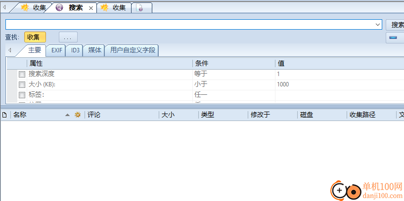Open the first 收集 tab with star icon
The image size is (404, 201).
pyautogui.click(x=34, y=8)
